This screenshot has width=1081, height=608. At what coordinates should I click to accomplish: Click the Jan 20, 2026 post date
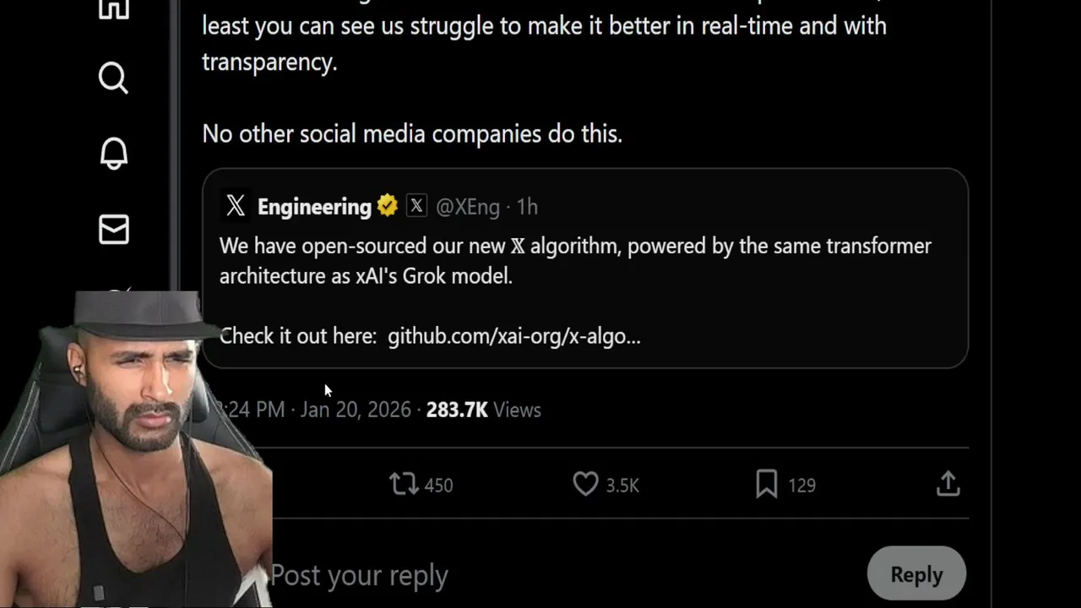[x=356, y=410]
